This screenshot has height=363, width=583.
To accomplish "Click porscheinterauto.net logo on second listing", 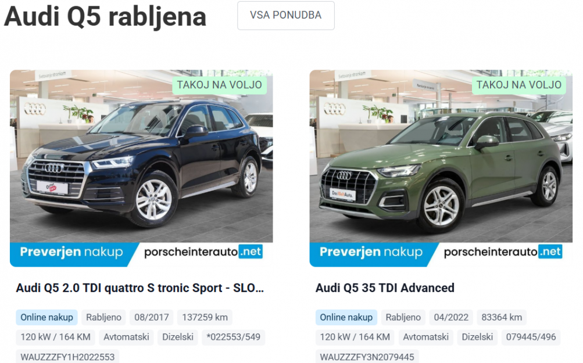I will coord(503,252).
